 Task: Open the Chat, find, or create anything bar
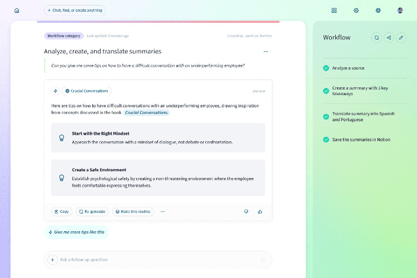coord(75,11)
